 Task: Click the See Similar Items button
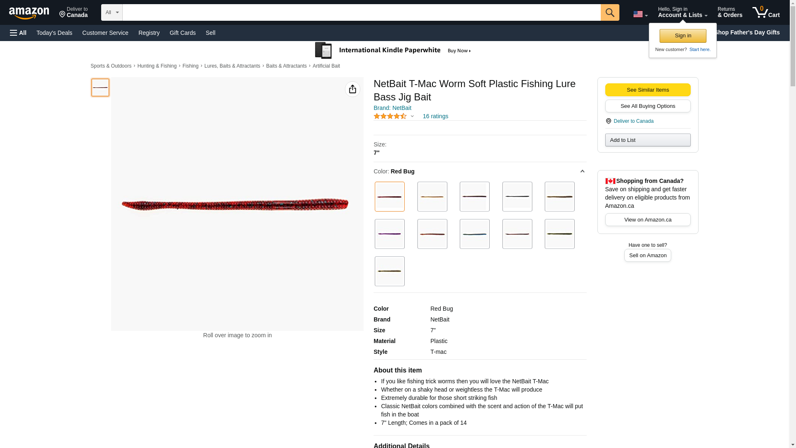pyautogui.click(x=647, y=90)
